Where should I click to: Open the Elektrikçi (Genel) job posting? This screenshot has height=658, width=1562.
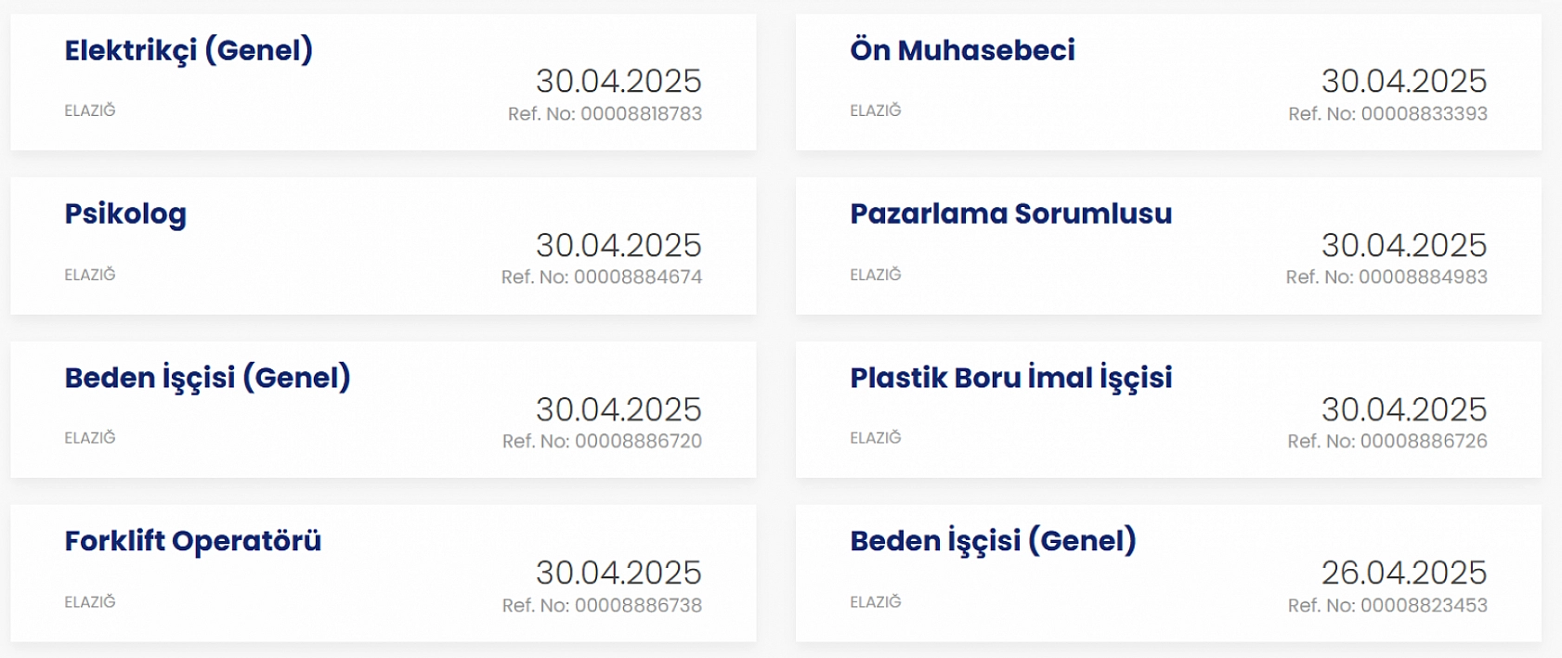click(189, 51)
